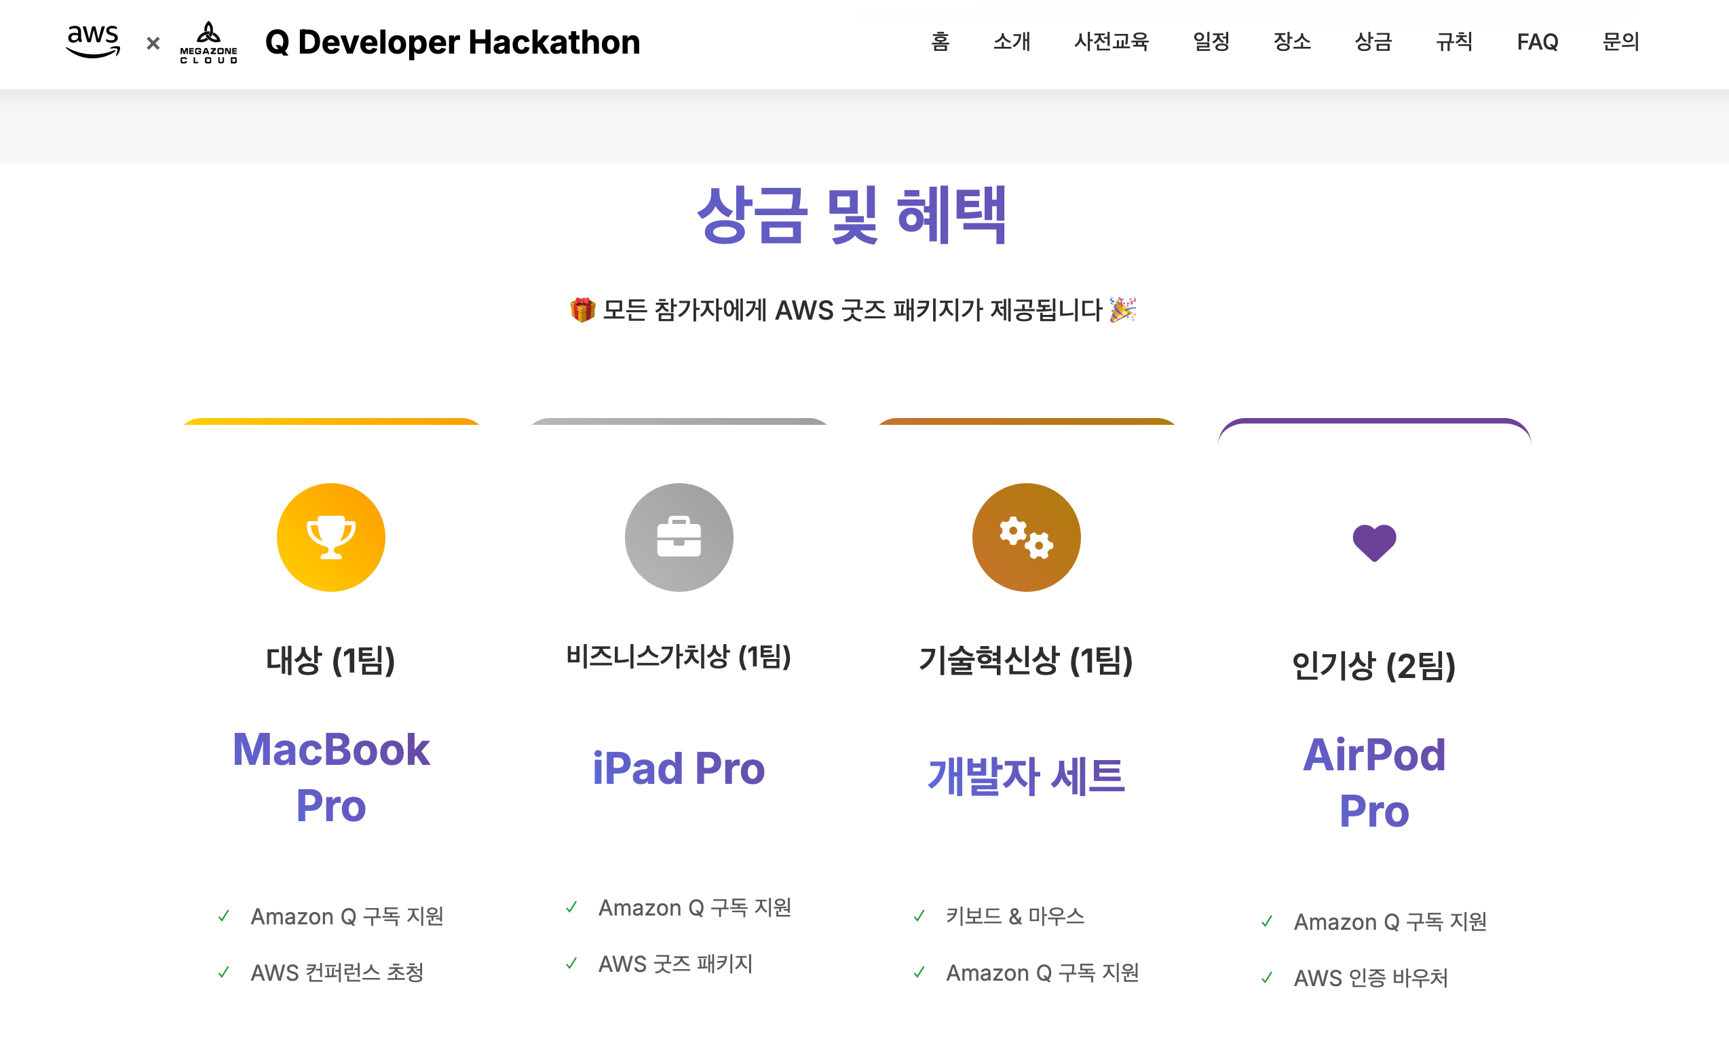Click the AWS logo in header
The image size is (1729, 1037).
coord(93,41)
